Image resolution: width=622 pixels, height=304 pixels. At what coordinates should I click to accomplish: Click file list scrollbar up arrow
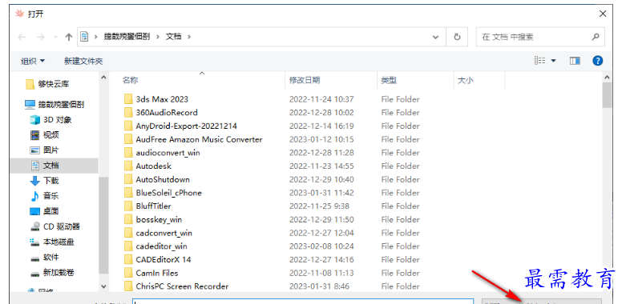pyautogui.click(x=607, y=77)
